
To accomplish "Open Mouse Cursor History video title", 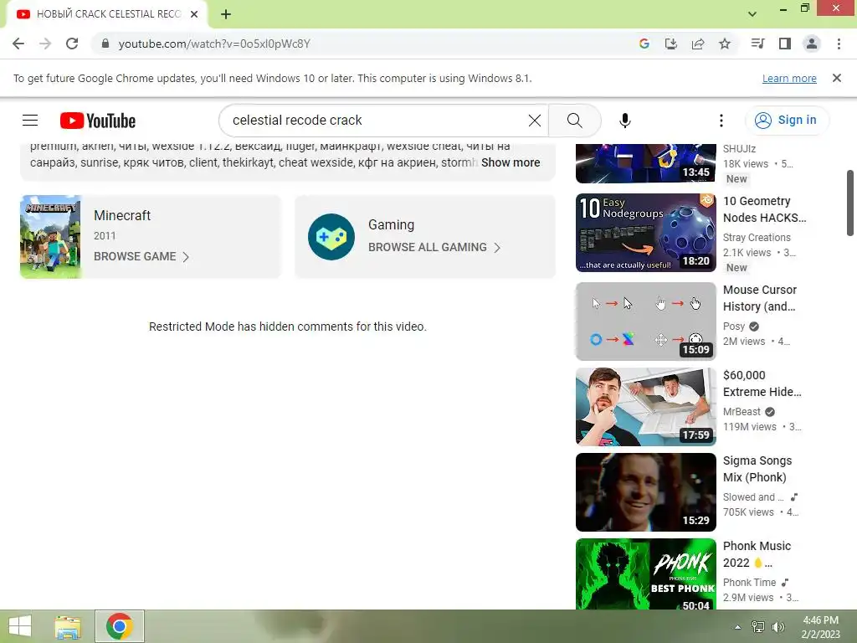I will pos(760,298).
